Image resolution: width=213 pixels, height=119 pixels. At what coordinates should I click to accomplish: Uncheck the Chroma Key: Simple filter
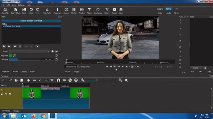coord(3,26)
